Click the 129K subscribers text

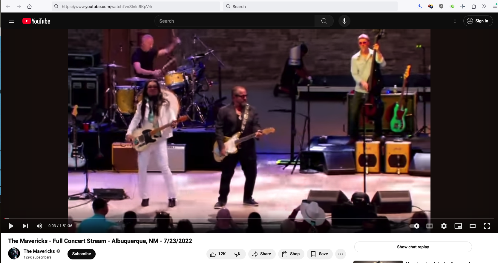pos(37,257)
